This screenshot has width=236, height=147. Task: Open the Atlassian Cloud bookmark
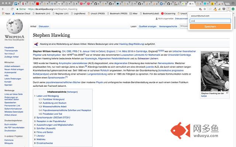pos(21,14)
